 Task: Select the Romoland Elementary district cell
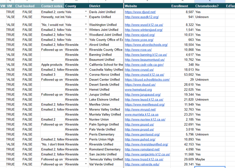[x=106, y=149]
